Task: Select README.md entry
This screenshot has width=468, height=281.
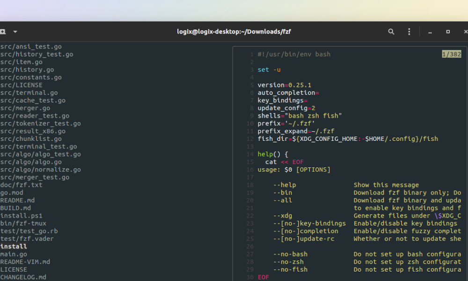Action: coord(18,200)
